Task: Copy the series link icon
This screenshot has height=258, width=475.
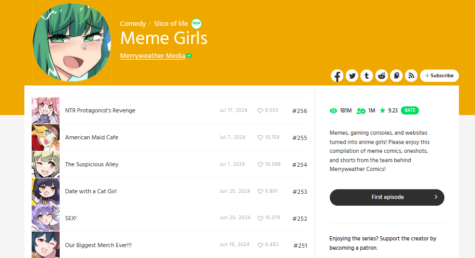Action: pos(396,76)
